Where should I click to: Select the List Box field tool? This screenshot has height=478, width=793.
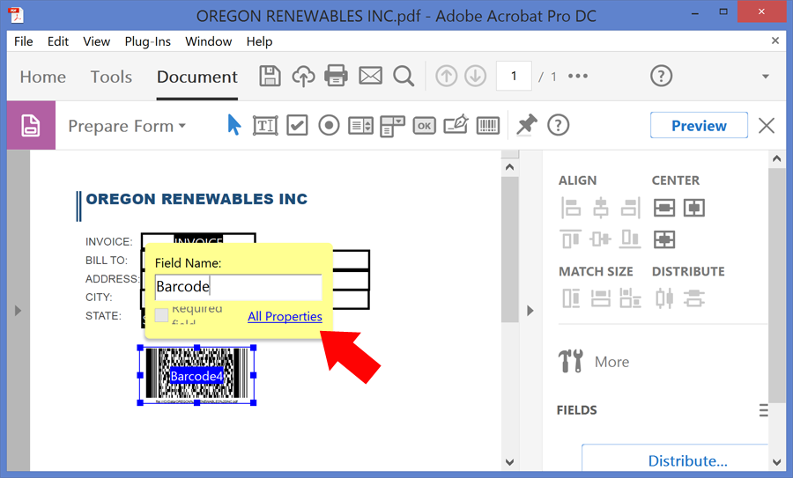tap(360, 126)
